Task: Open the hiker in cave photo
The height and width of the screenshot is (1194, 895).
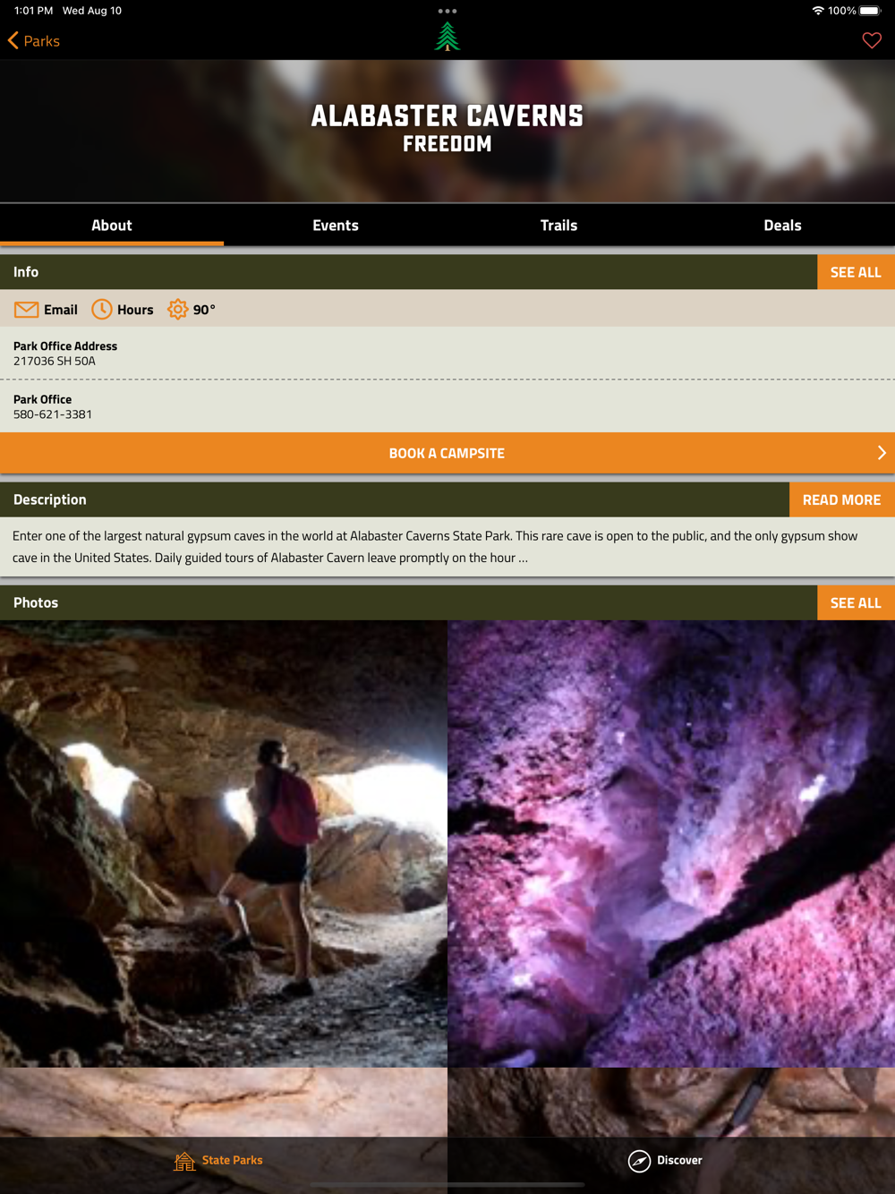Action: pos(224,844)
